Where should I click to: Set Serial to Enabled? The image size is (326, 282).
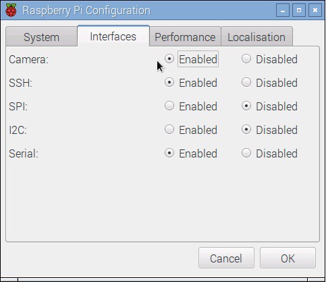pyautogui.click(x=191, y=153)
